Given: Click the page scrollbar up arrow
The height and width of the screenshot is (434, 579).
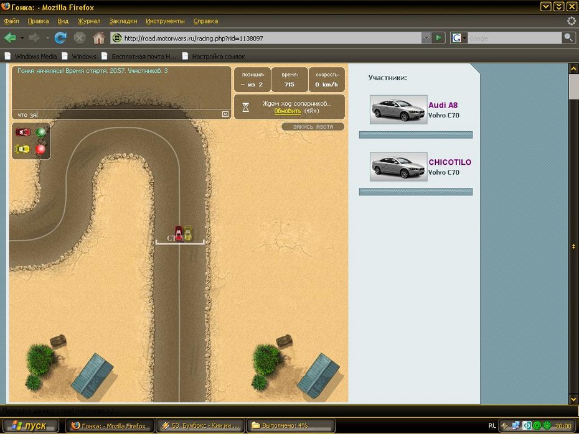Looking at the screenshot, I should [573, 68].
